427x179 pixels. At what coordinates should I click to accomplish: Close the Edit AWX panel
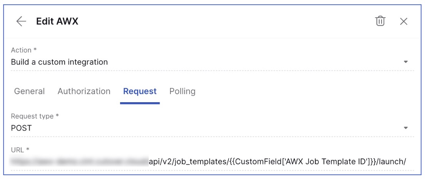coord(404,22)
